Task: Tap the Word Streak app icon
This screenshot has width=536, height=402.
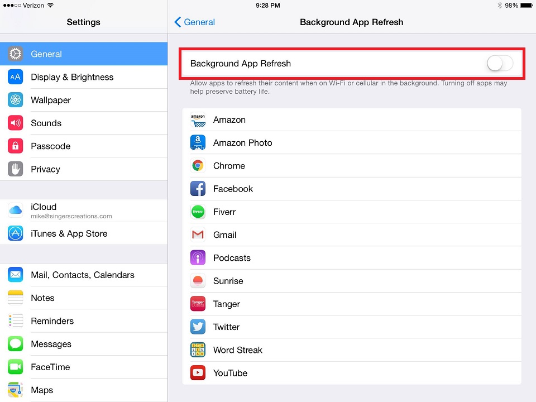Action: 198,350
